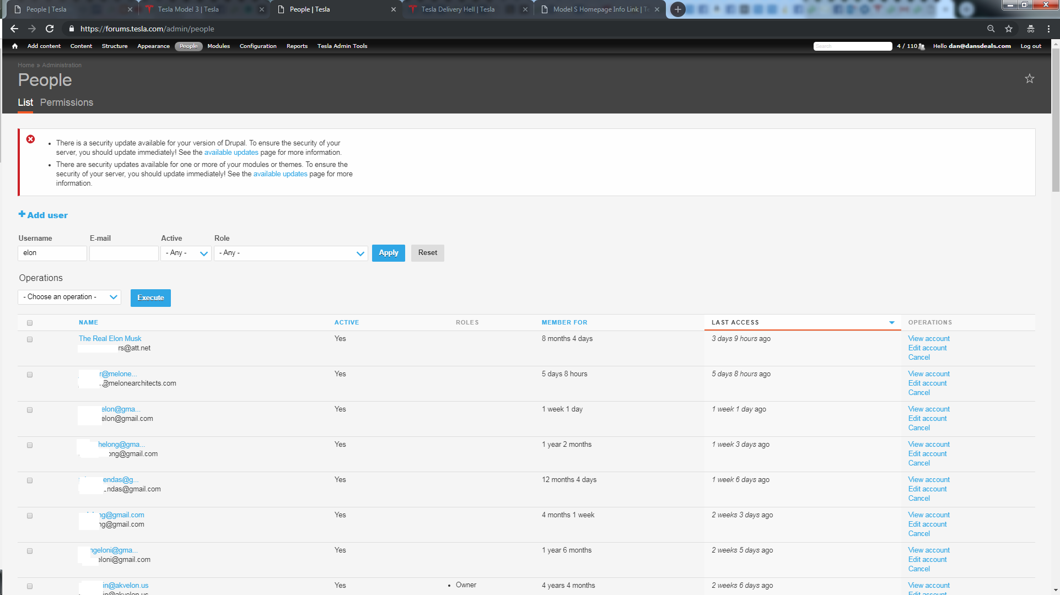Sort the table by Member For
The width and height of the screenshot is (1060, 595).
(x=564, y=323)
